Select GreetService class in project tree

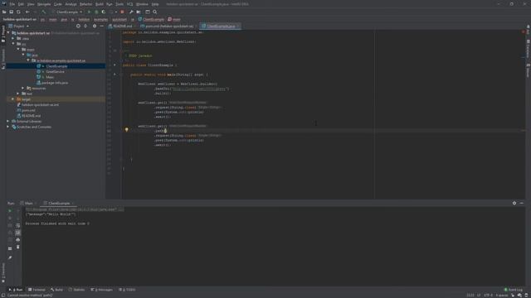(56, 72)
